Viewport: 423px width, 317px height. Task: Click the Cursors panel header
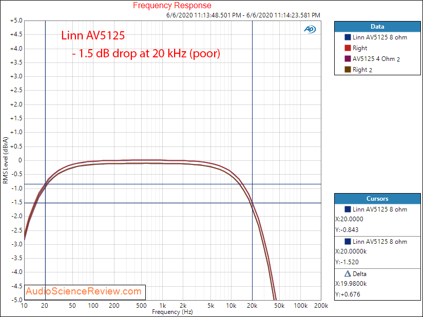(x=377, y=199)
